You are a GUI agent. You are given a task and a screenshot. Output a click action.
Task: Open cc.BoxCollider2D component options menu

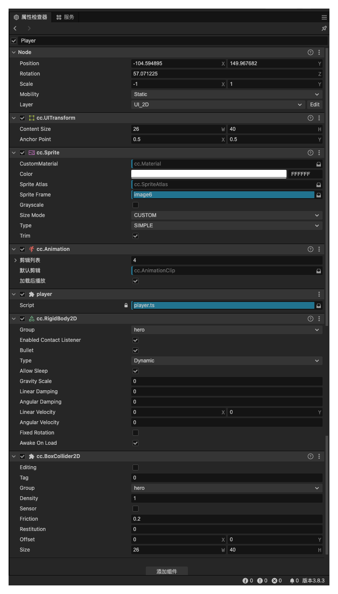point(319,456)
